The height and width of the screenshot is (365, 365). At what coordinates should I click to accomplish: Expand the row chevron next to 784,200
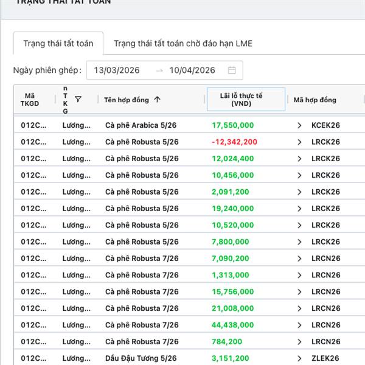(x=299, y=342)
